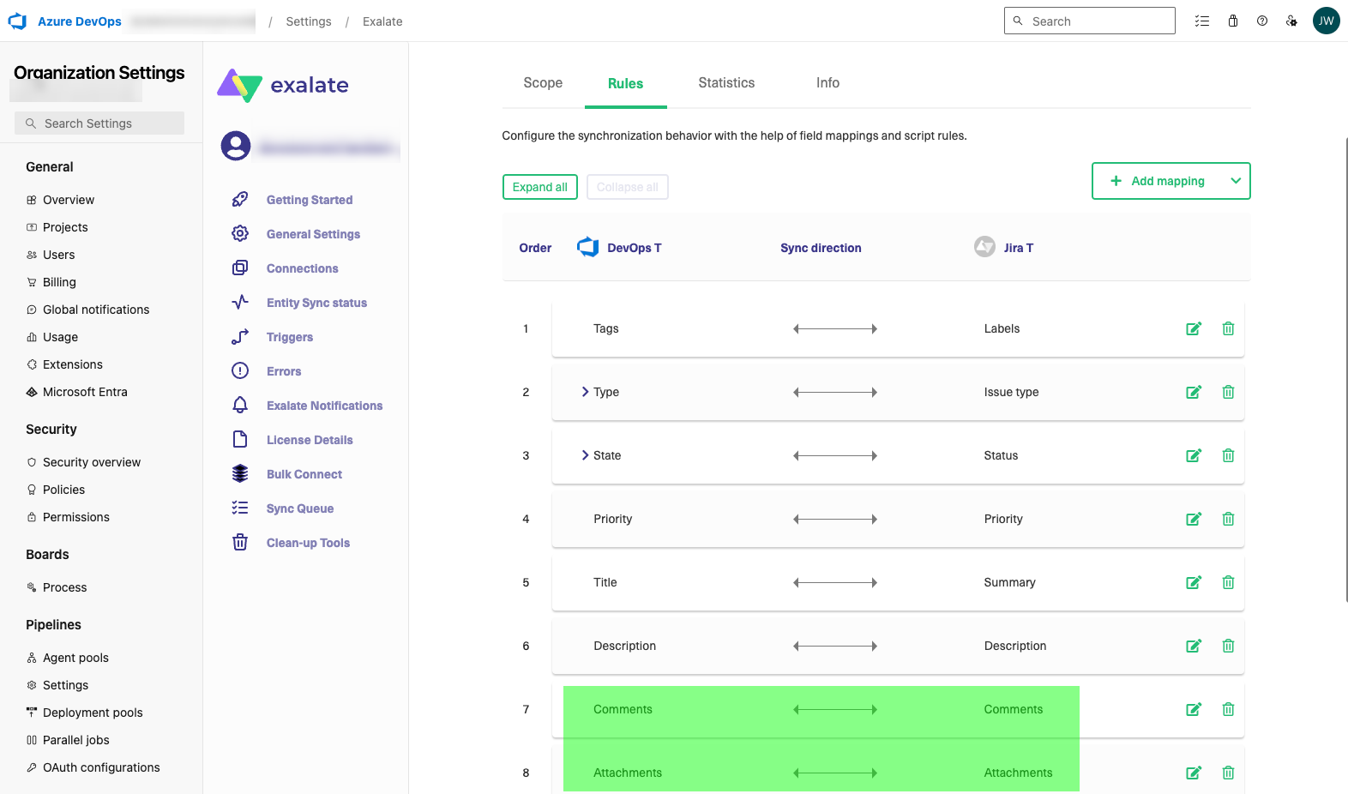Screen dimensions: 1348x794
Task: Open Security overview settings
Action: coord(92,462)
